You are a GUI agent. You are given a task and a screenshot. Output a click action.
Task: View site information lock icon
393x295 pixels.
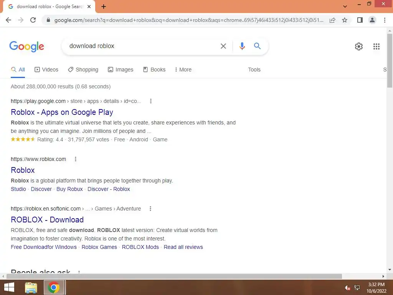[48, 20]
